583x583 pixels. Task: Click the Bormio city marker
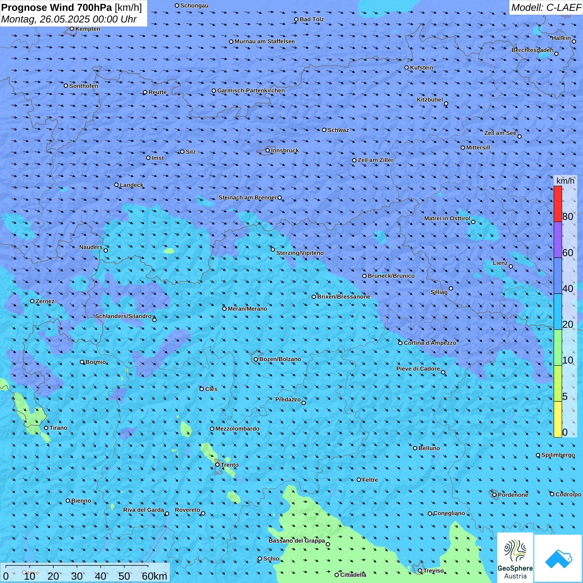point(82,362)
